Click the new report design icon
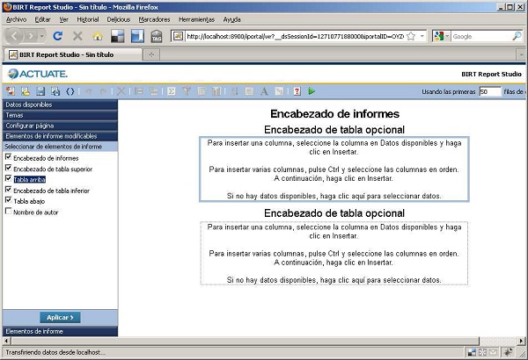 11,91
